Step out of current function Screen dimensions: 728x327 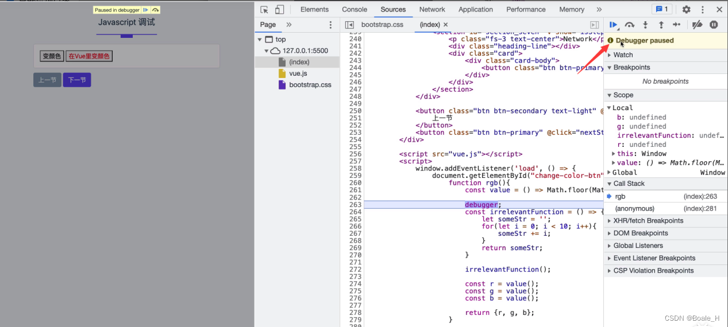pos(661,25)
